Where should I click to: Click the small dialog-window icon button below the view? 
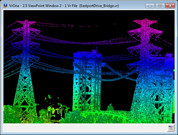tap(171, 128)
